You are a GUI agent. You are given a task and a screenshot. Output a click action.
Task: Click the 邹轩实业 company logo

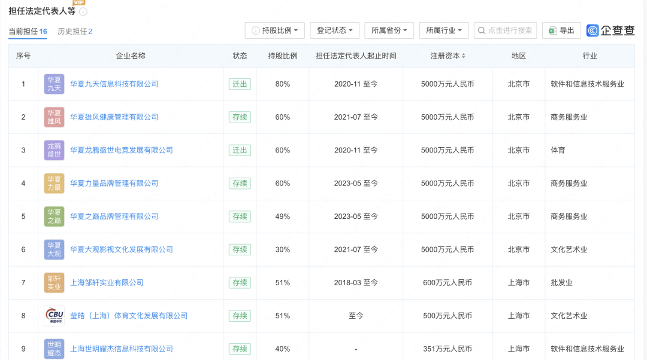[54, 283]
